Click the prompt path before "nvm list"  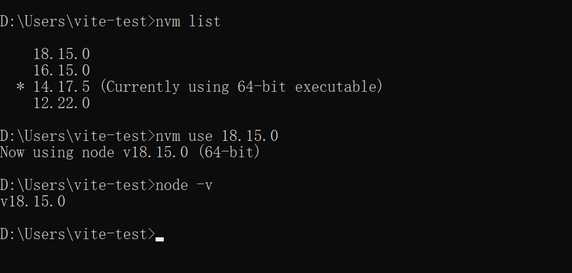pyautogui.click(x=77, y=22)
